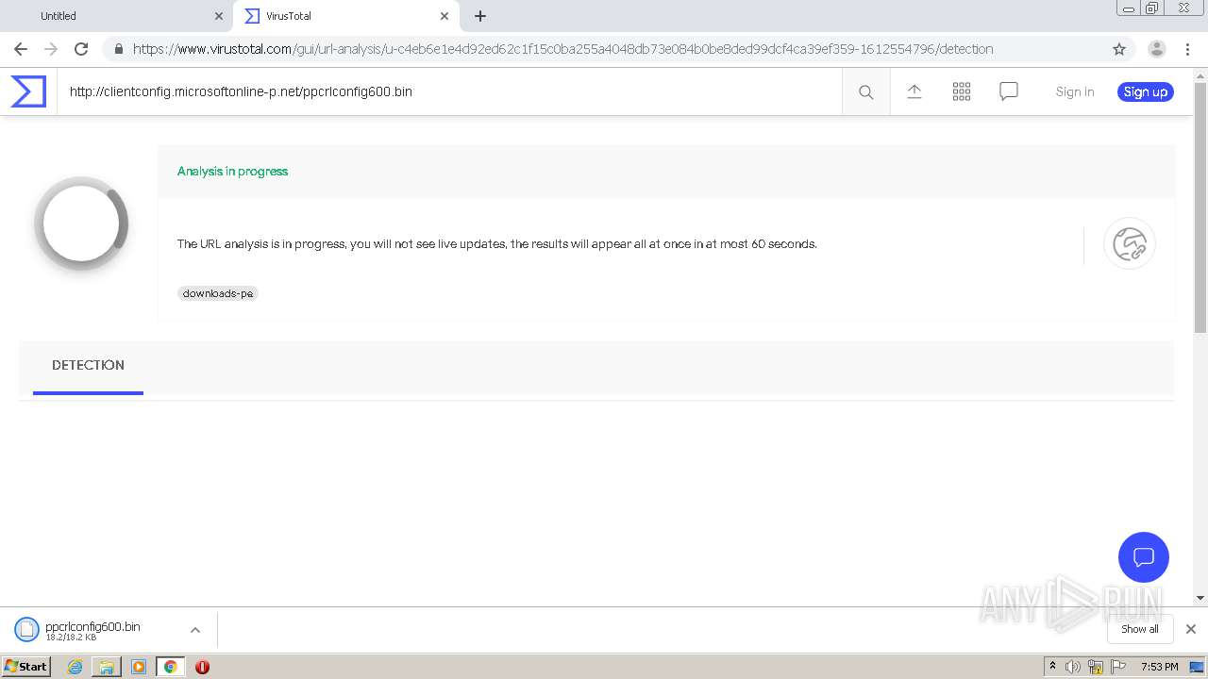This screenshot has height=679, width=1208.
Task: Reload the VirusTotal page
Action: [81, 49]
